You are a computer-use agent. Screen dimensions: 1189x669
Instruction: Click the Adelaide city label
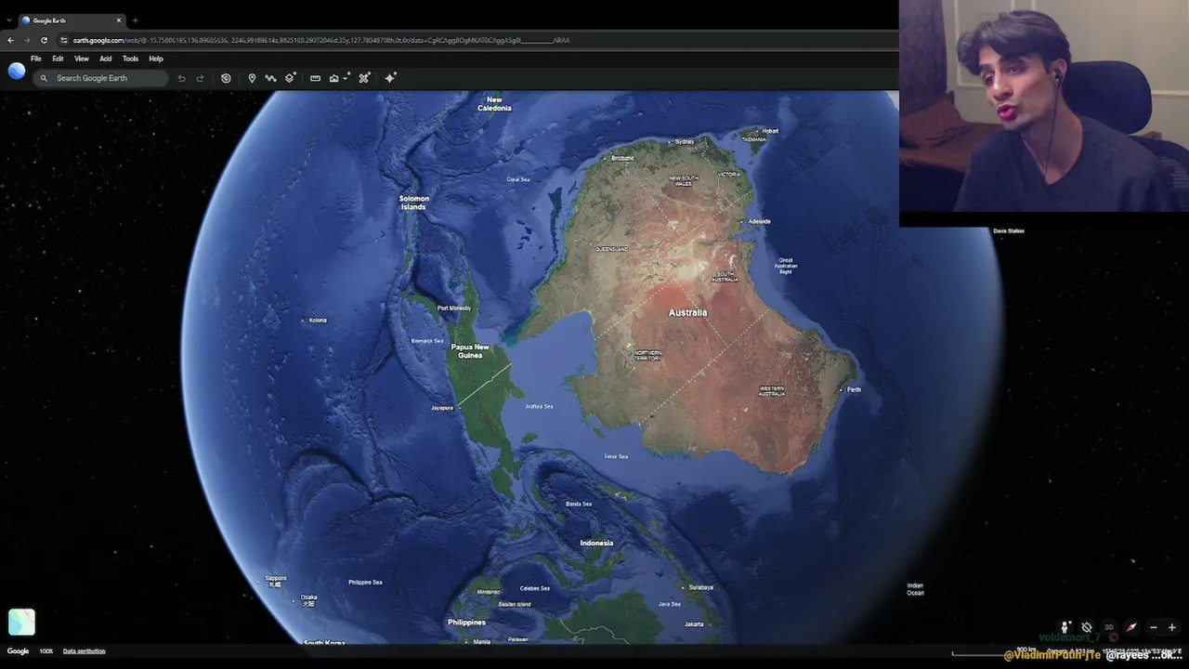click(760, 221)
